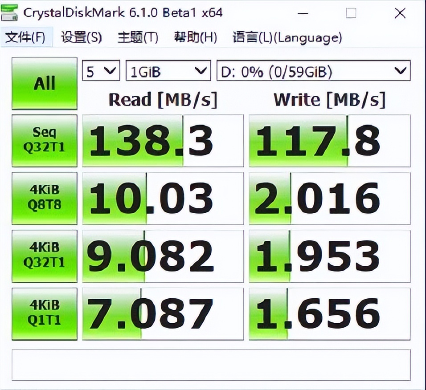
Task: Open the 语言(L)(Language) menu
Action: (287, 37)
